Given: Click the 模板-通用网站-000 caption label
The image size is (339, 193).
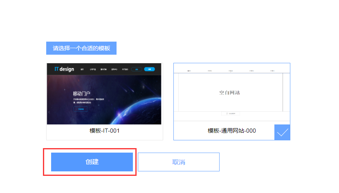Looking at the screenshot, I should tap(231, 131).
